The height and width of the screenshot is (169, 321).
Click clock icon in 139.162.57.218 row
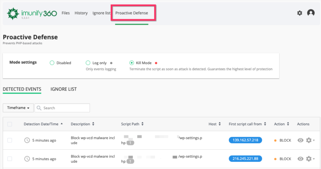(x=27, y=140)
